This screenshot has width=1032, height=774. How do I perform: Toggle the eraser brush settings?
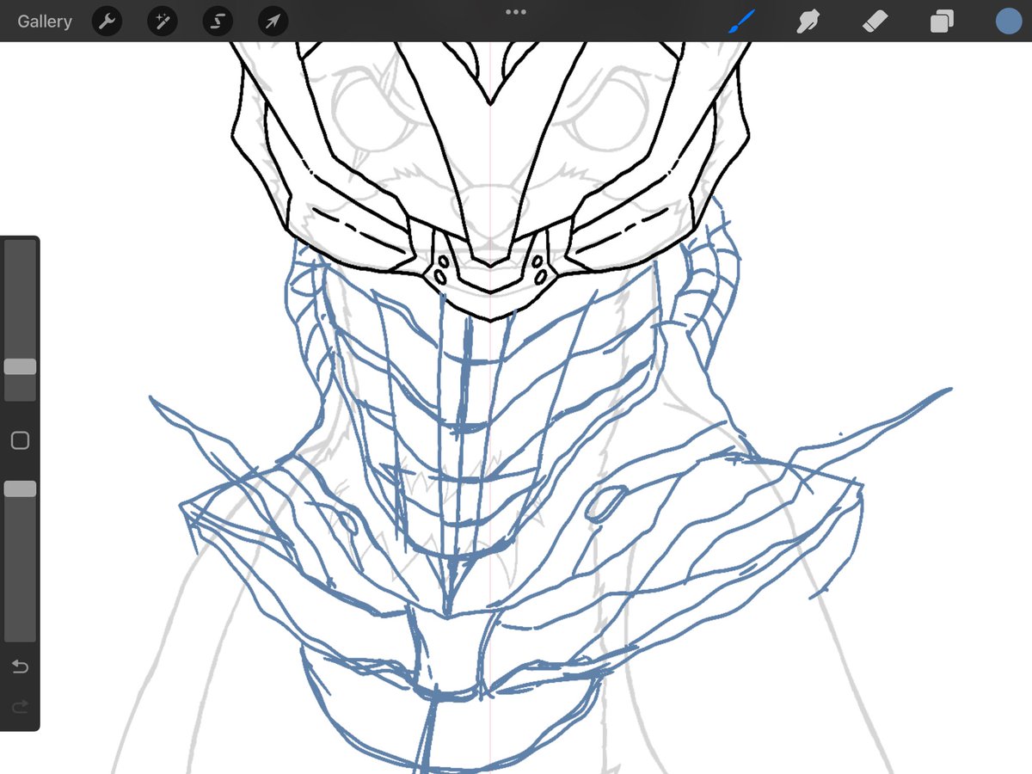875,21
